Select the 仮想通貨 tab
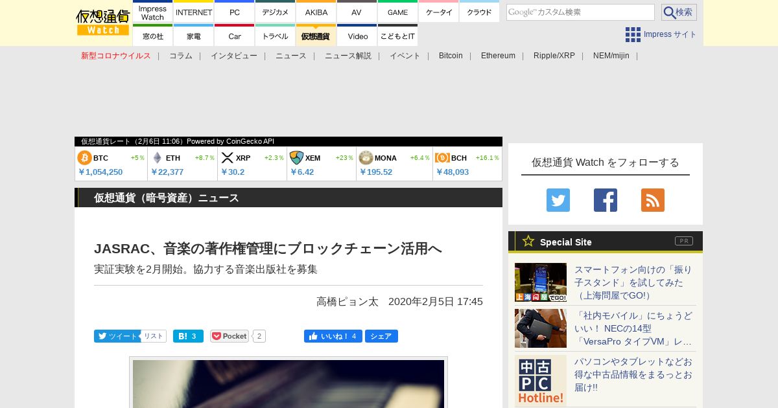 click(316, 36)
